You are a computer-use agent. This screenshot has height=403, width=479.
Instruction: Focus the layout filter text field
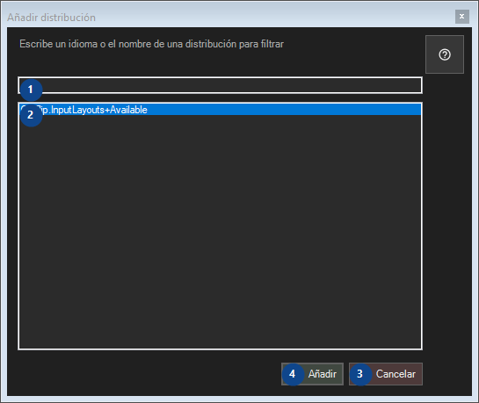221,85
